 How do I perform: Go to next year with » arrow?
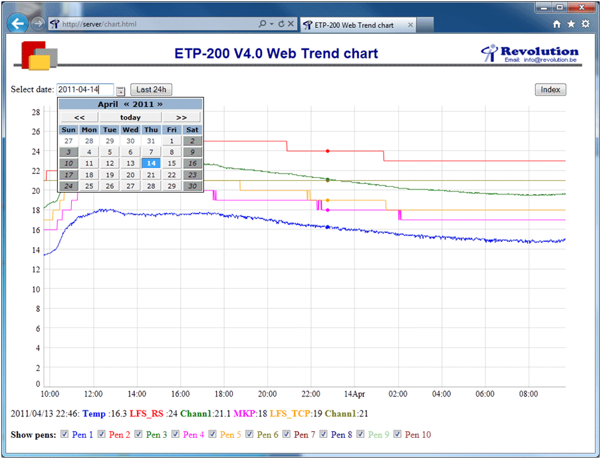point(160,104)
